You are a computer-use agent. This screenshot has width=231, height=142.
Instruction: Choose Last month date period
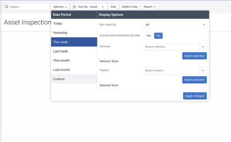pos(74,70)
